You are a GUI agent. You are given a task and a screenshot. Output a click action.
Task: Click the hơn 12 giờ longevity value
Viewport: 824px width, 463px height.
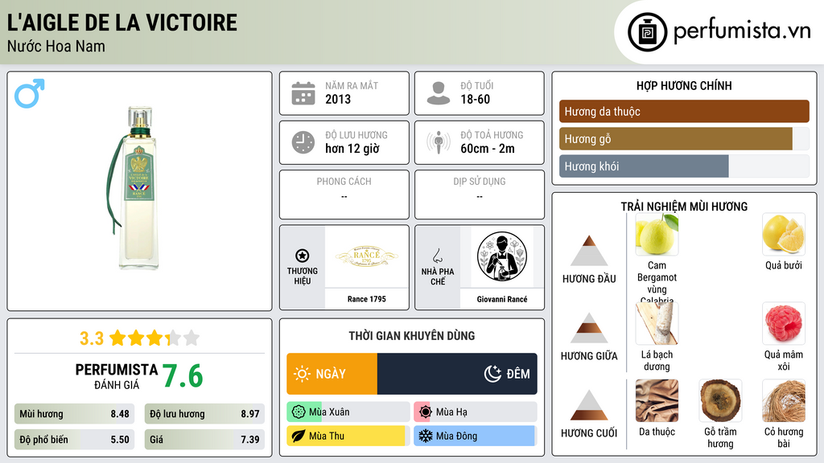click(352, 149)
